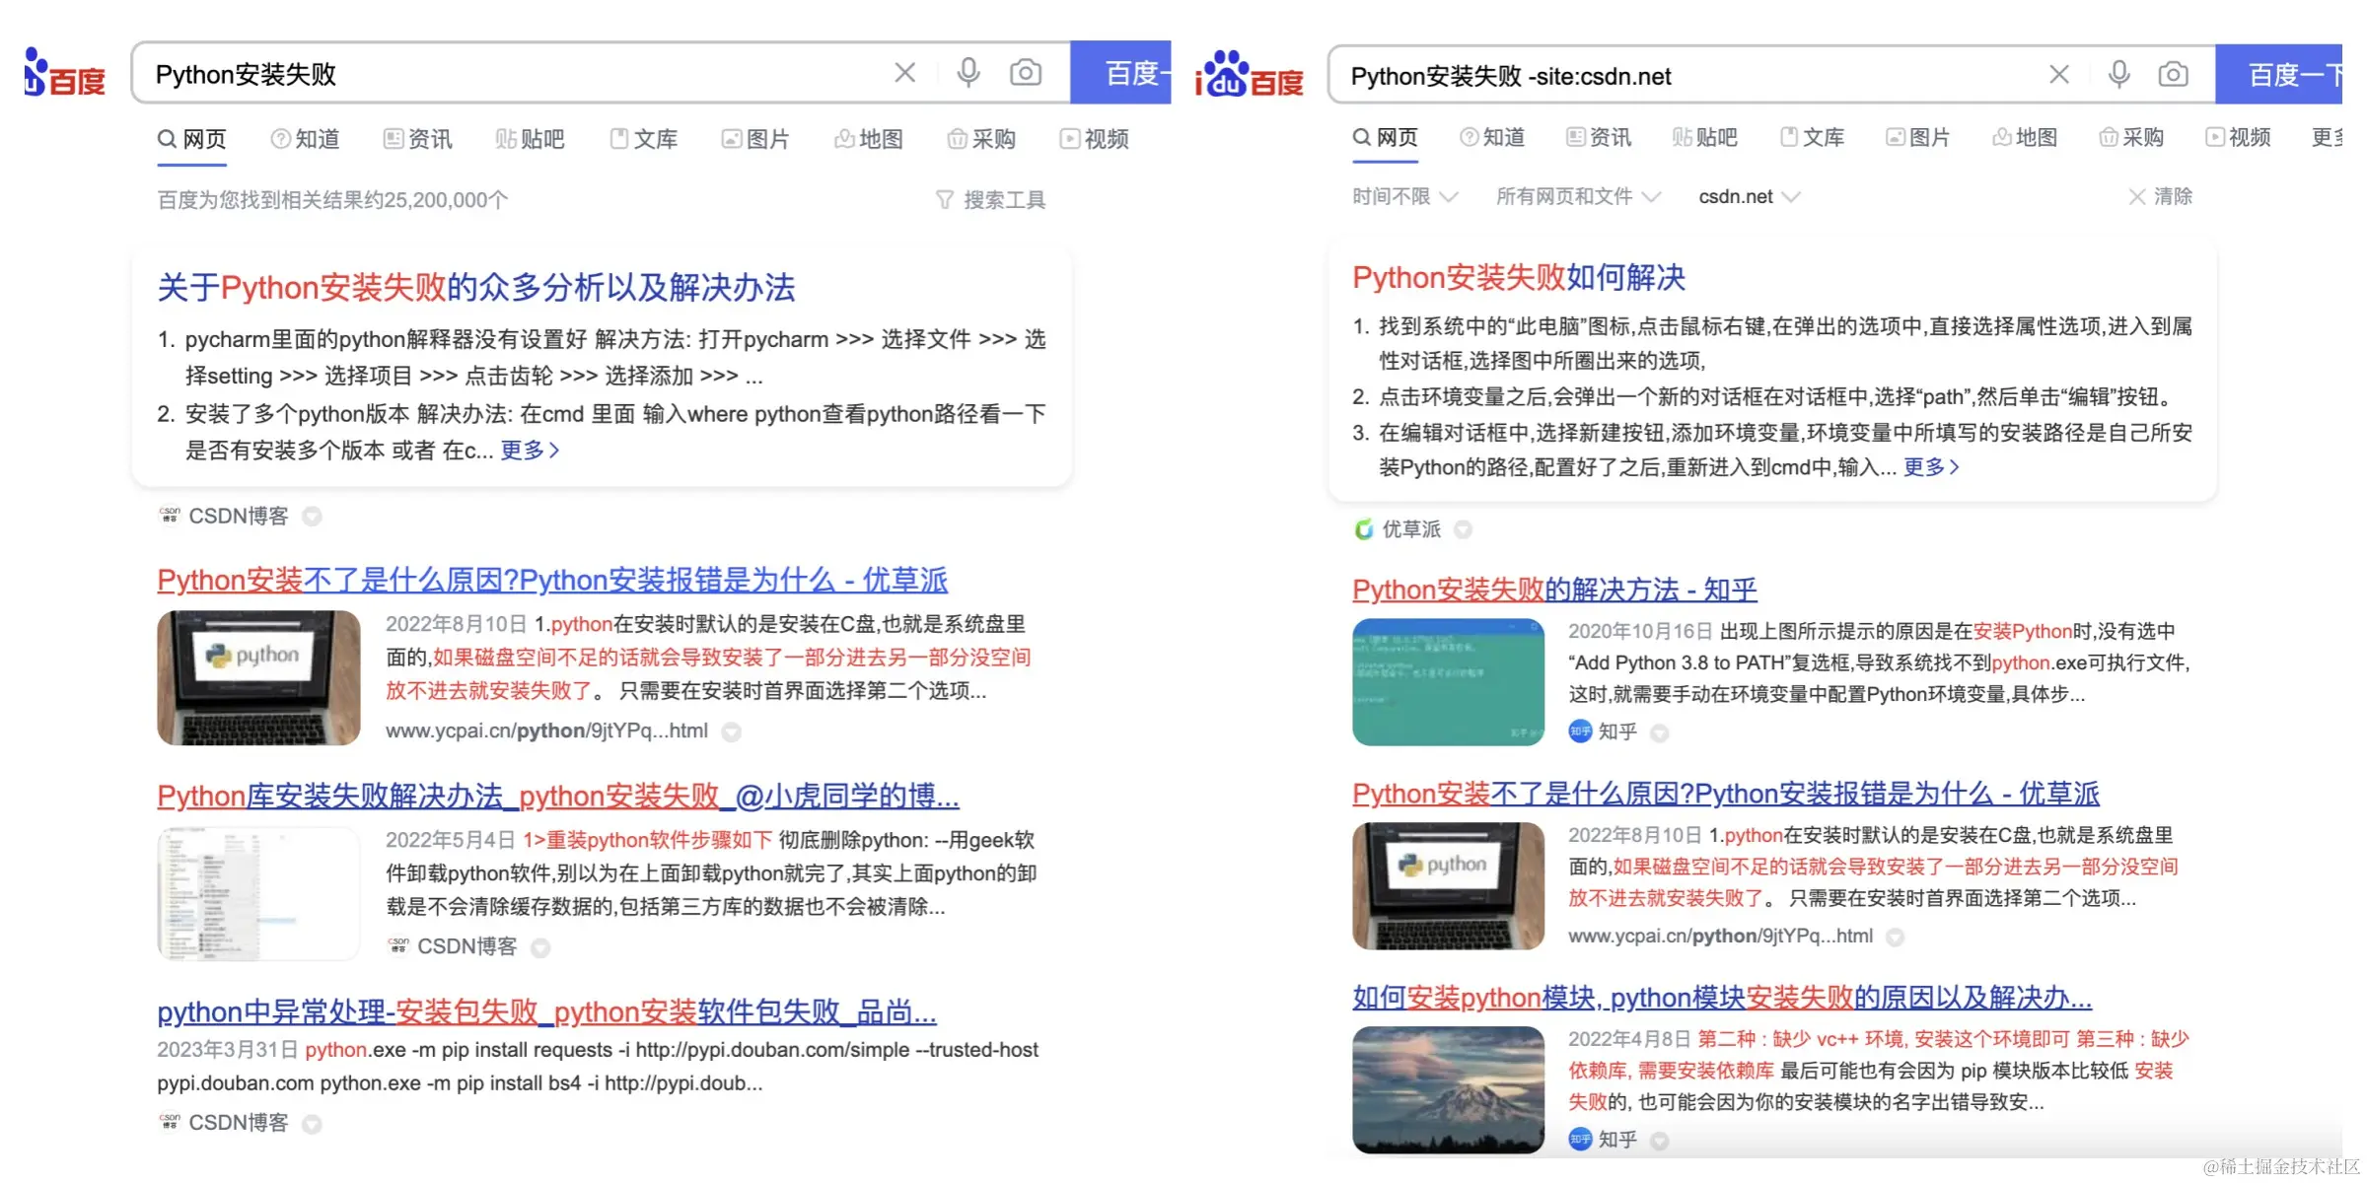Open left result Python安装不了是什么原因 - 优草派
Screen dimensions: 2367x1183
click(552, 580)
